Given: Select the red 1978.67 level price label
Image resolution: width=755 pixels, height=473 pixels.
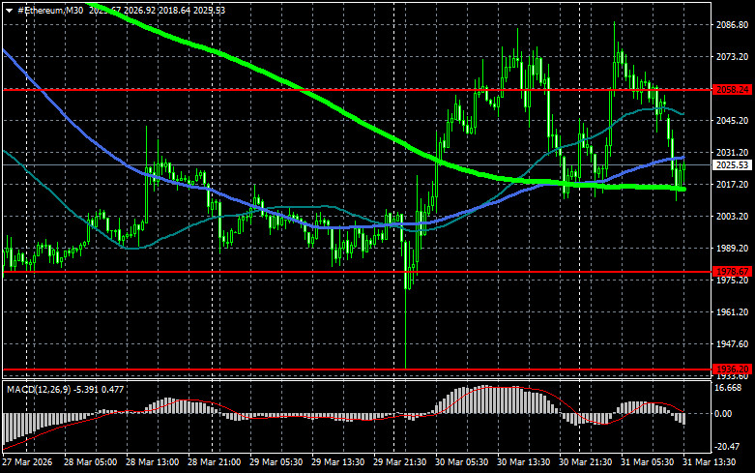Looking at the screenshot, I should (x=733, y=272).
